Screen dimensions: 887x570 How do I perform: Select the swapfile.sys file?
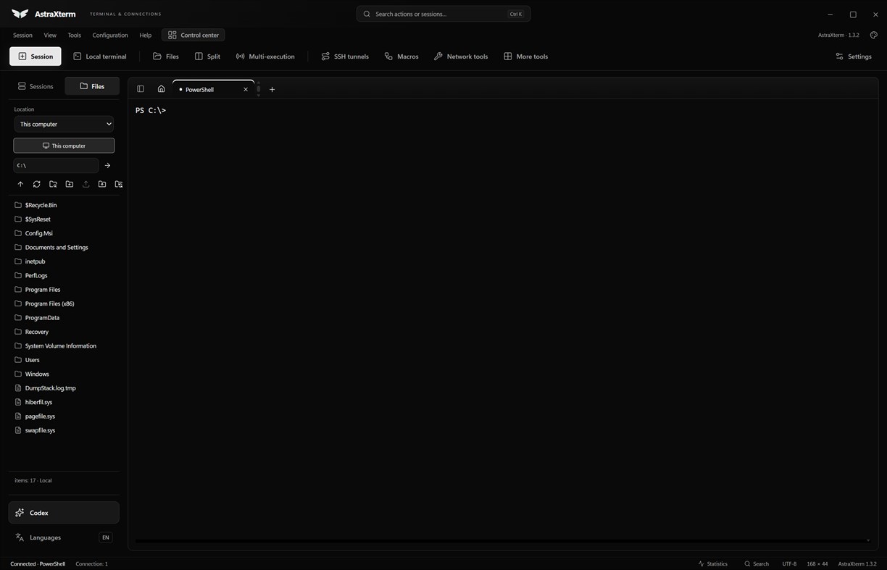pos(64,430)
